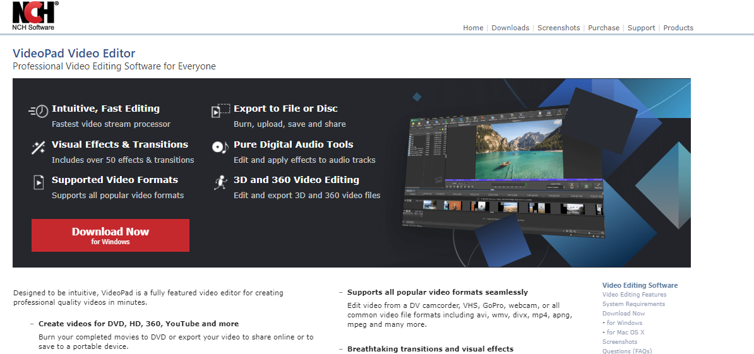The image size is (754, 354).
Task: Click 'Supports all popular video formats seamlessly' heading
Action: coord(438,292)
